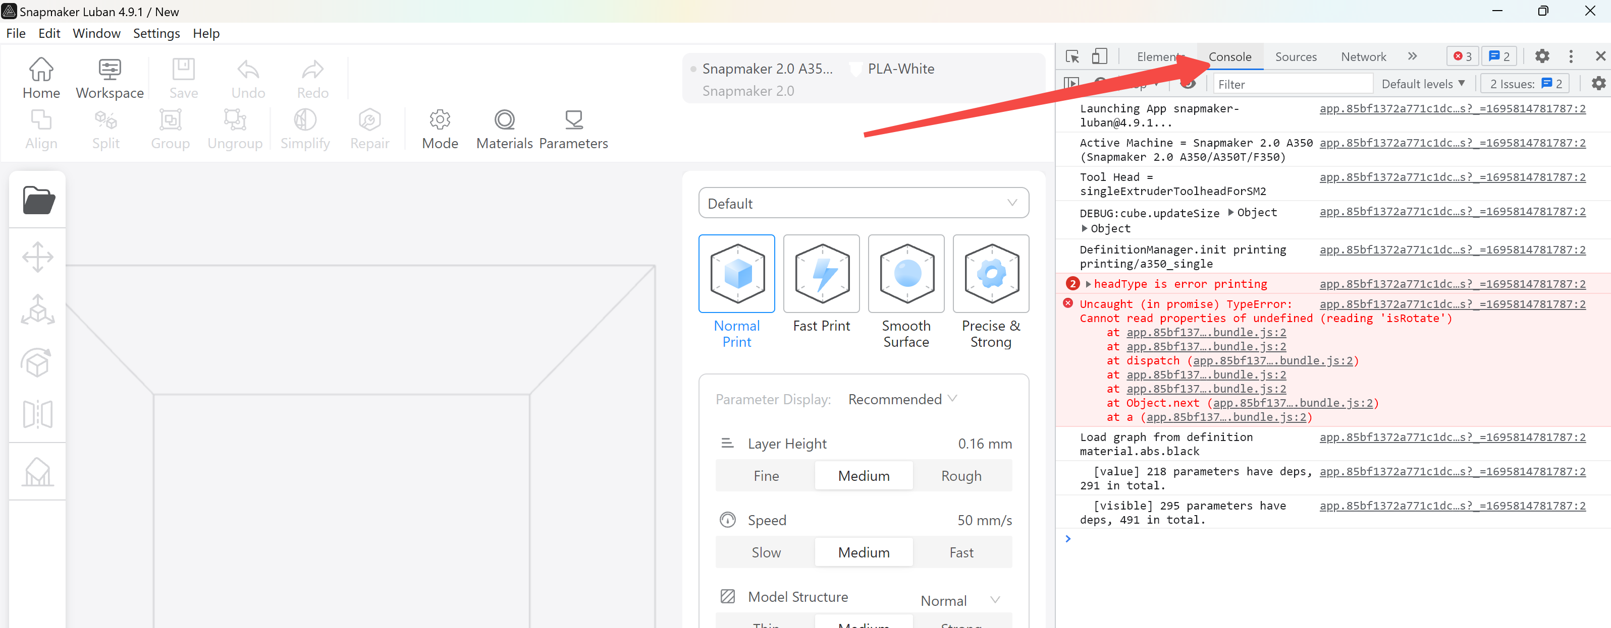The width and height of the screenshot is (1611, 628).
Task: Open the Settings menu
Action: [x=156, y=33]
